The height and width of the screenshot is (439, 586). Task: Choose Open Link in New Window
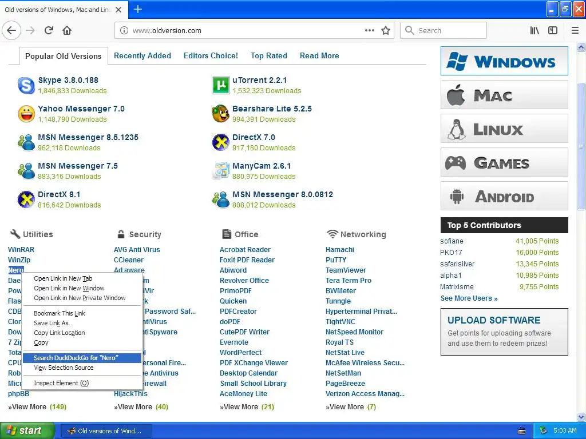point(82,288)
